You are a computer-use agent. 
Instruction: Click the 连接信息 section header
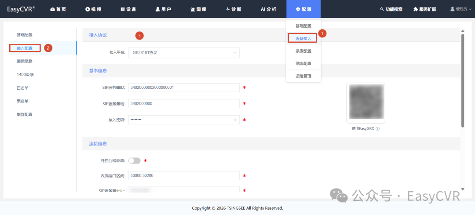[98, 143]
